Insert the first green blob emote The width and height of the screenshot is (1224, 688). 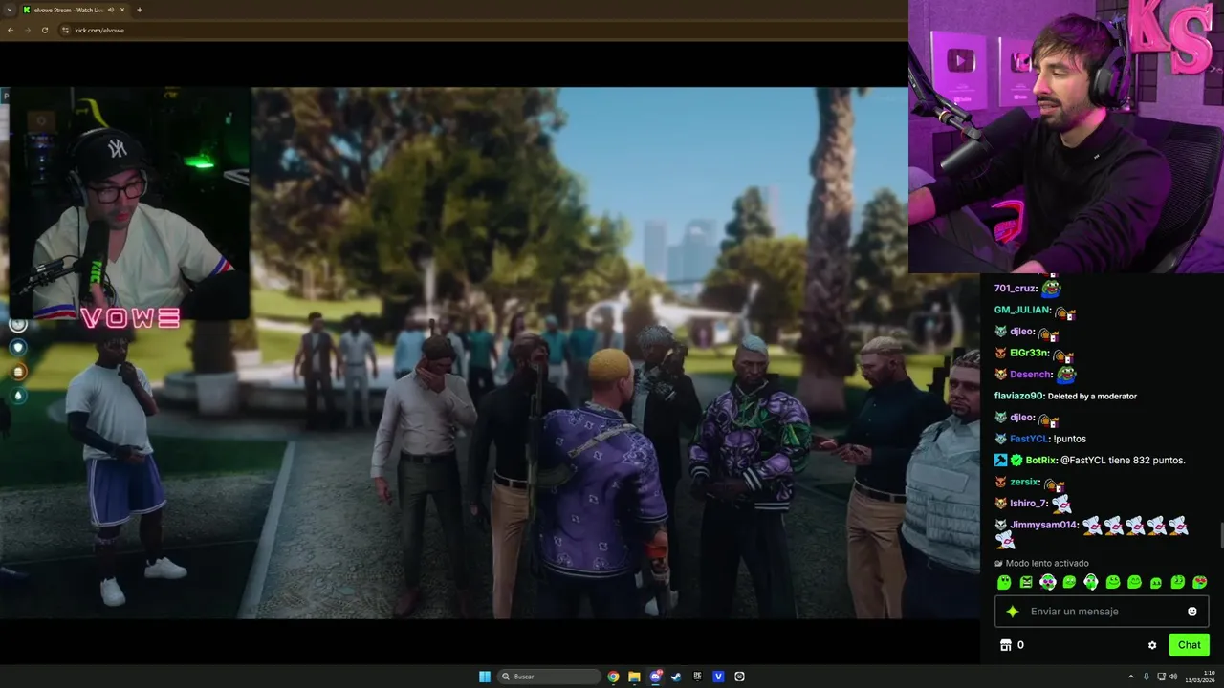[x=1004, y=582]
